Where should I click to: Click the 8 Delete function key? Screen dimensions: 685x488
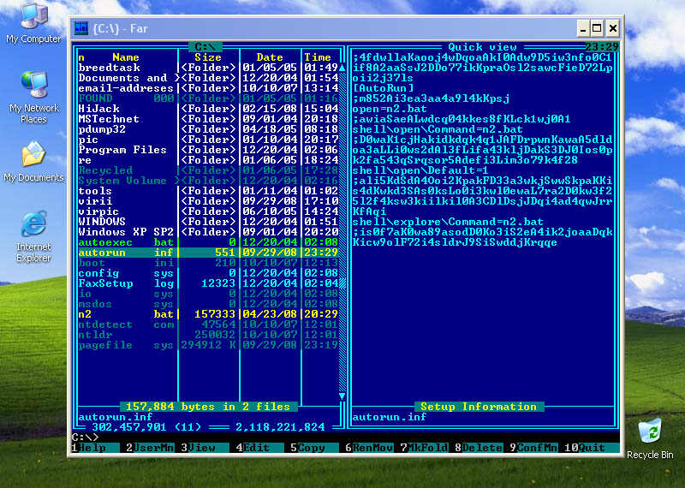pyautogui.click(x=479, y=448)
